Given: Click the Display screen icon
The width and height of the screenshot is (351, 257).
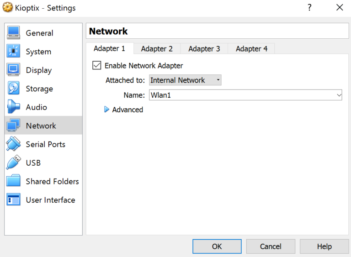Looking at the screenshot, I should (x=13, y=70).
